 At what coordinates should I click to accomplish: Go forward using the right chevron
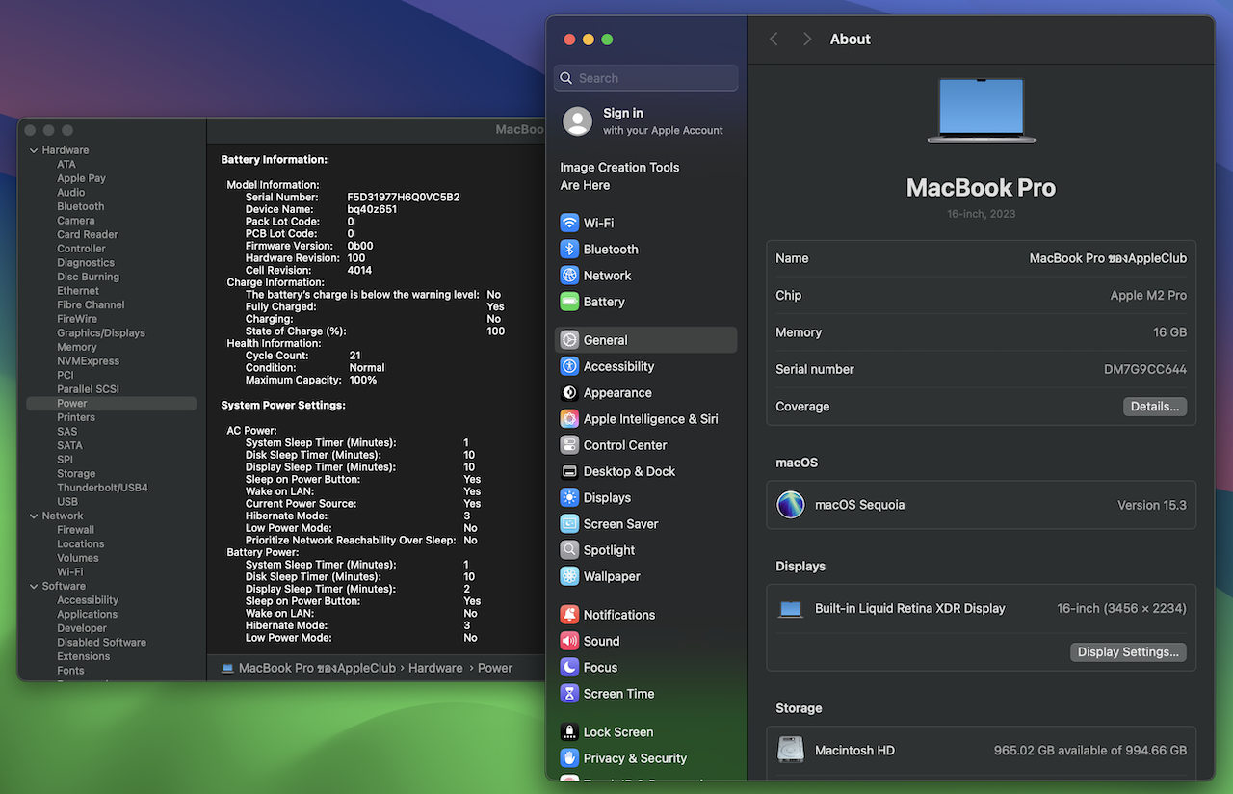click(x=807, y=40)
